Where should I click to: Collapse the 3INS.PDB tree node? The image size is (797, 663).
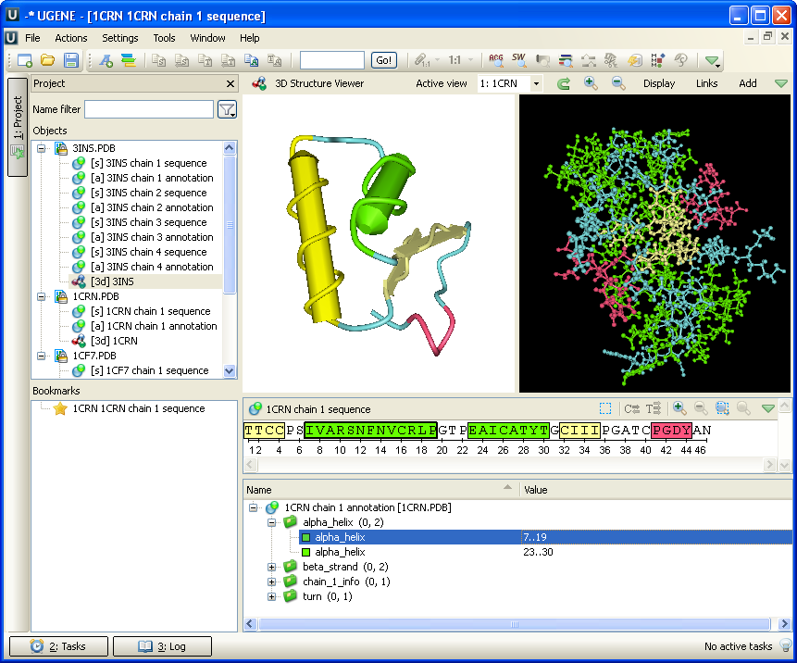point(41,148)
